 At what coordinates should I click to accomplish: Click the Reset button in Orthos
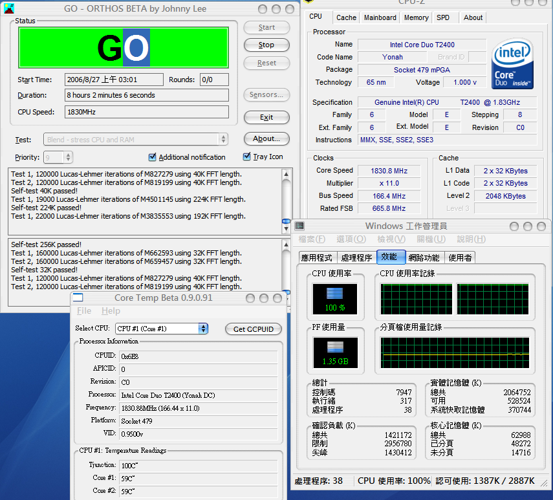[x=266, y=63]
